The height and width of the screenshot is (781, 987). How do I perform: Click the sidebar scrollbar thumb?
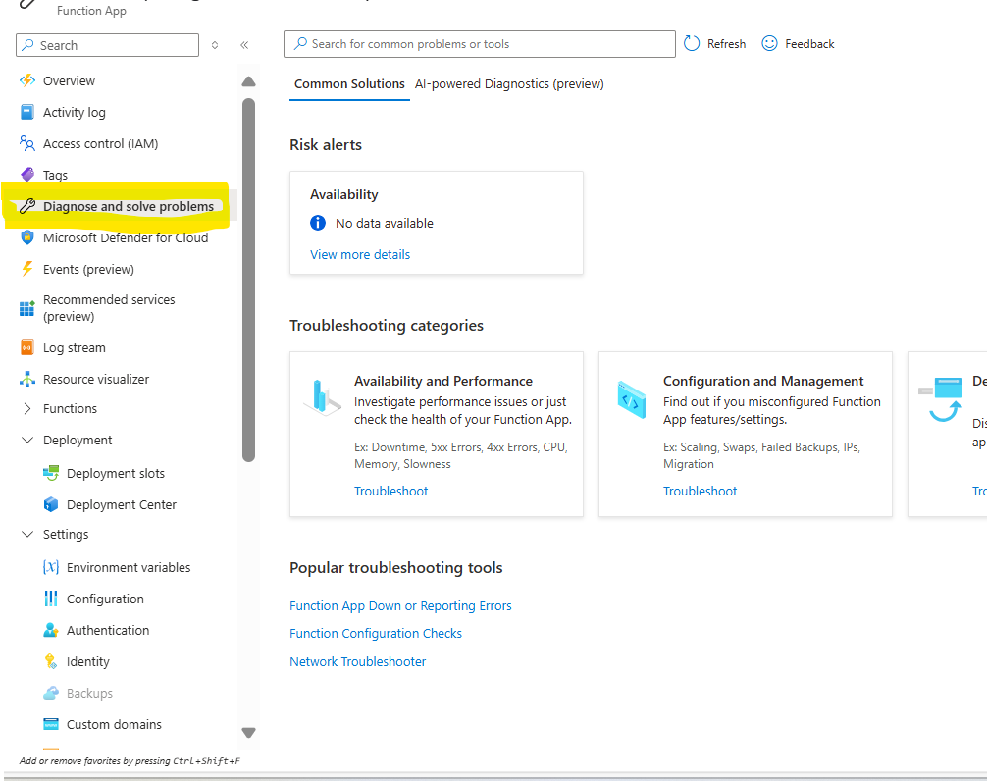point(248,280)
